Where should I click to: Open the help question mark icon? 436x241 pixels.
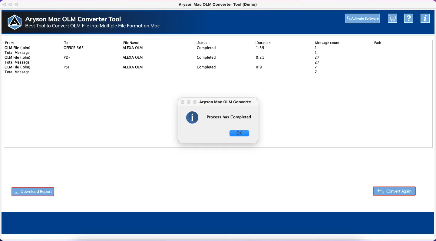409,18
